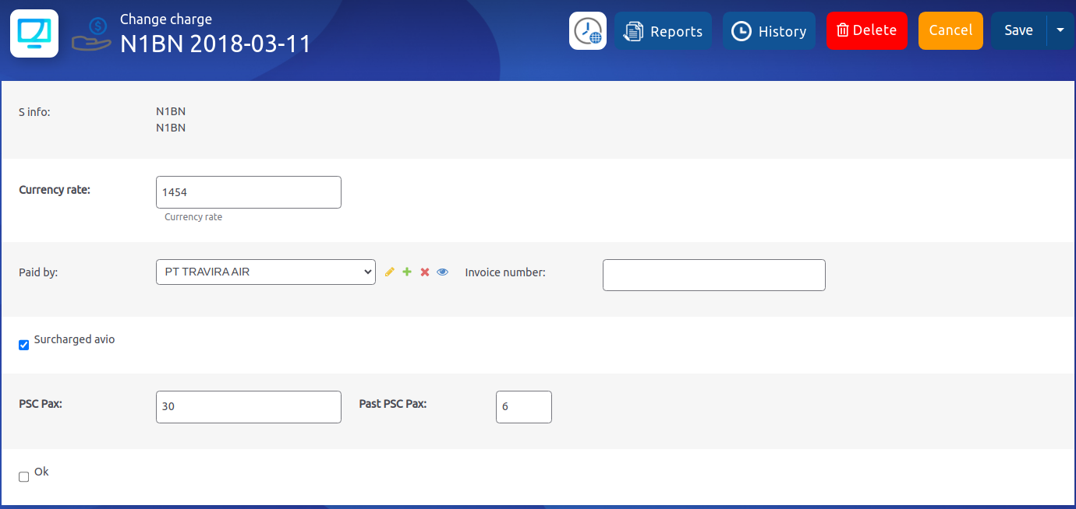Click the Save button

pos(1018,30)
